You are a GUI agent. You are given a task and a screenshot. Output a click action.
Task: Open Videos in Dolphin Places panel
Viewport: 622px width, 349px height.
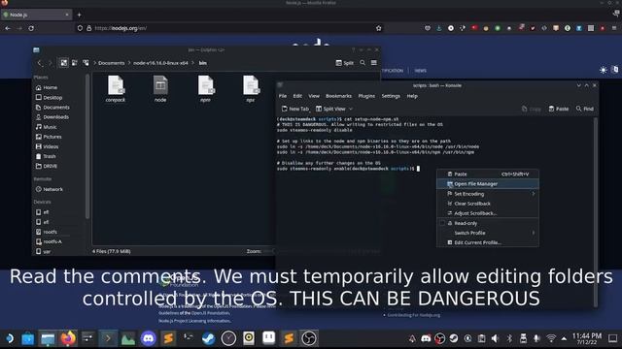pyautogui.click(x=47, y=146)
